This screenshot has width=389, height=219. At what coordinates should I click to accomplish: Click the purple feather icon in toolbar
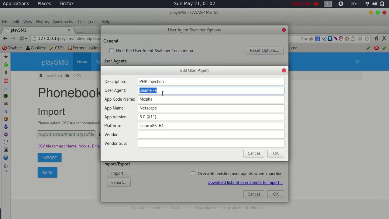336,39
